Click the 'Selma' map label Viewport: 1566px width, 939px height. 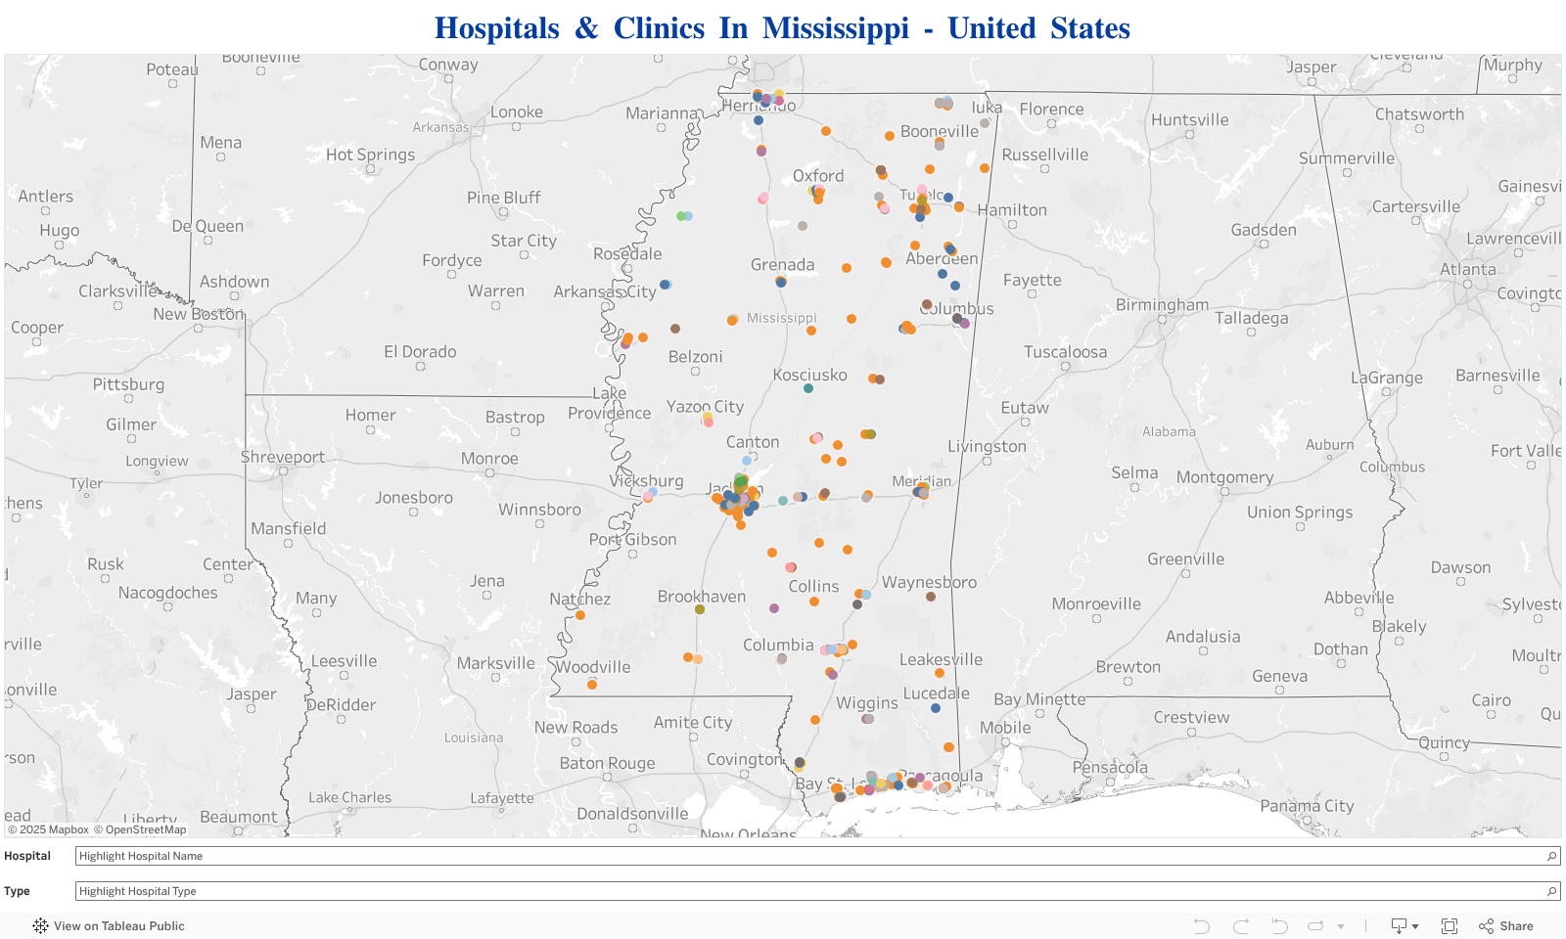coord(1134,472)
